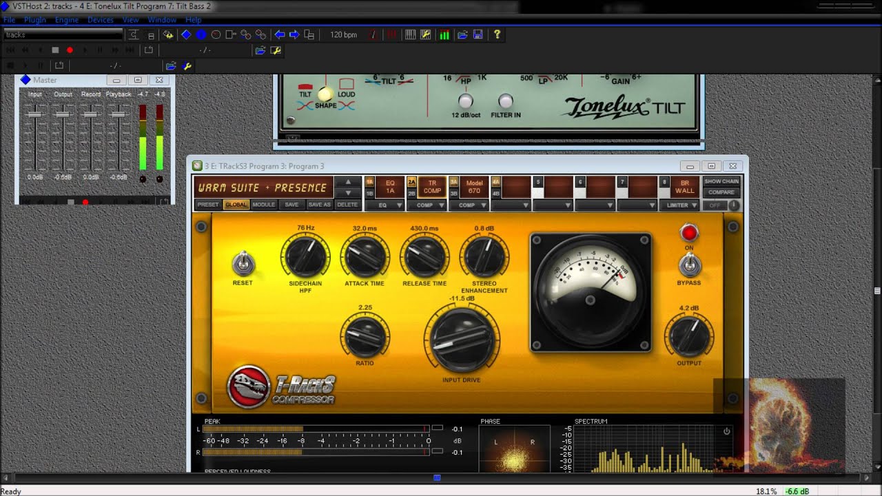The image size is (882, 496).
Task: Click the blue diamond icon in the main toolbar
Action: (186, 34)
